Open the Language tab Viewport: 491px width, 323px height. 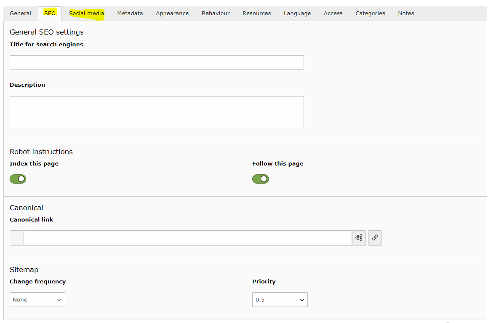(297, 13)
